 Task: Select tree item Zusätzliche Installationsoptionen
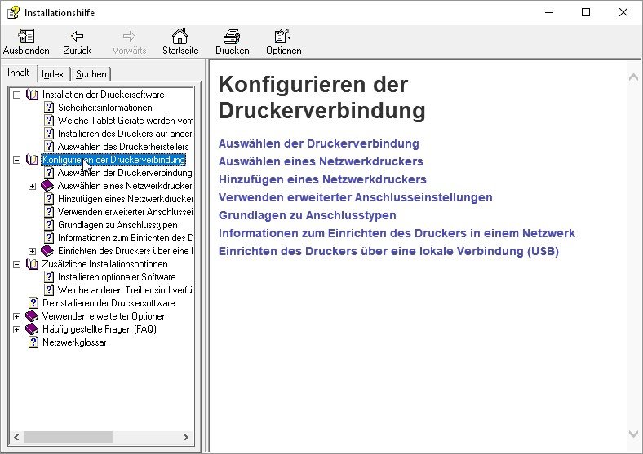(x=105, y=264)
